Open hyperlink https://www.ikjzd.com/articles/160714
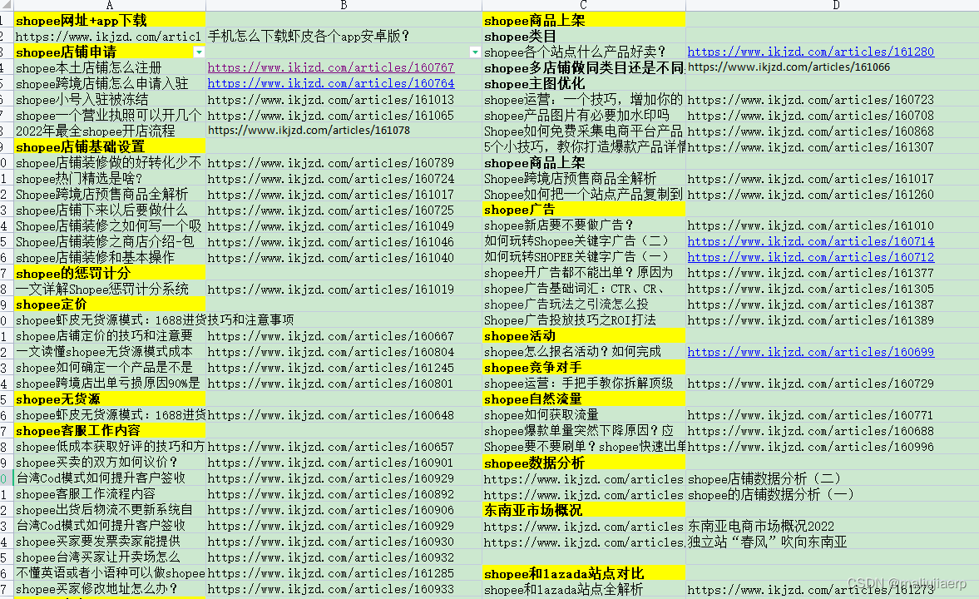 [811, 241]
